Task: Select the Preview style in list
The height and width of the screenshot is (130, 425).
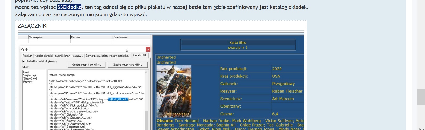Action: [28, 82]
